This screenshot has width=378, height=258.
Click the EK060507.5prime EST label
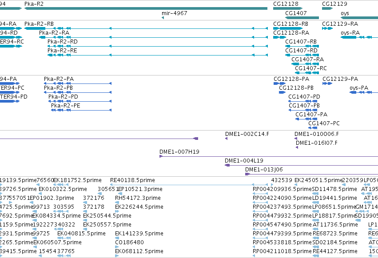point(57,243)
